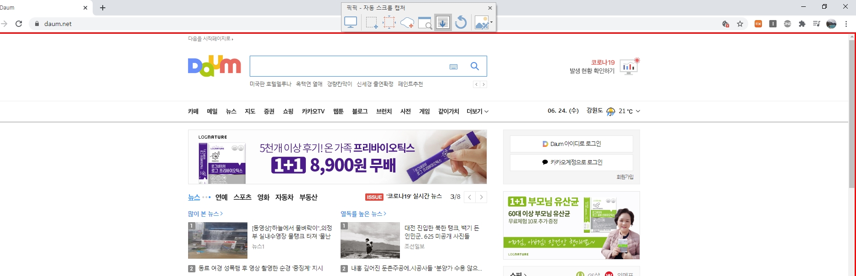Repeat last capture in PicPick toolbar
Screen dimensions: 856x276
[x=461, y=22]
